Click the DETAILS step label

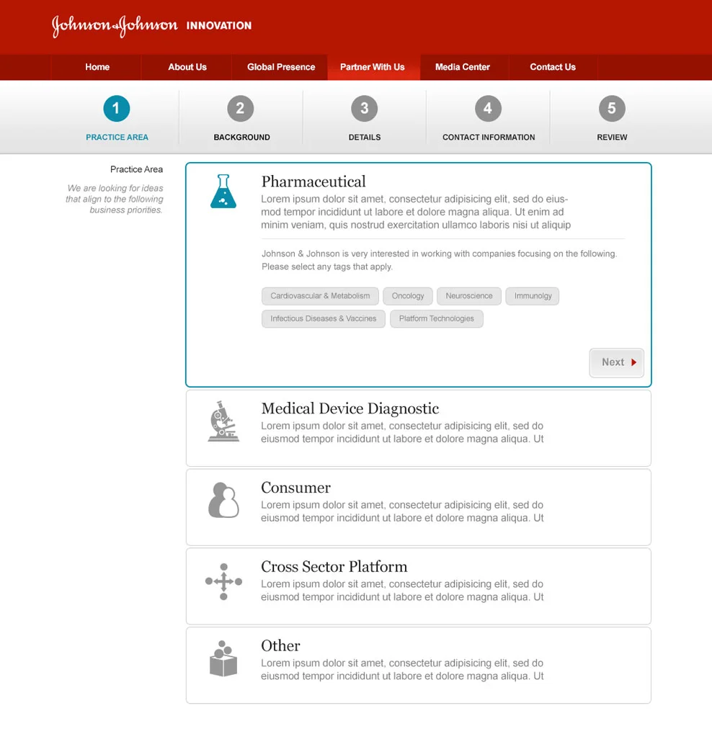(365, 137)
